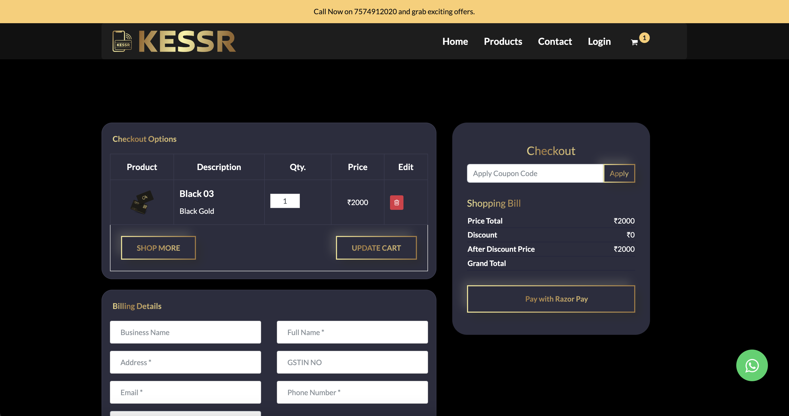
Task: Click the 'Edit' column header
Action: (406, 167)
